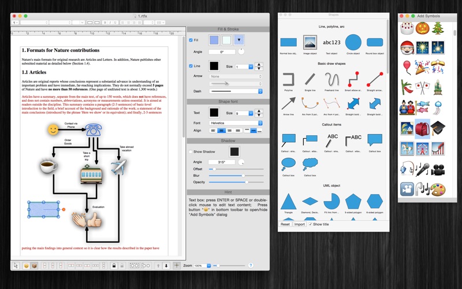Select the arrow pointer tool in bottom toolbar

click(16, 266)
